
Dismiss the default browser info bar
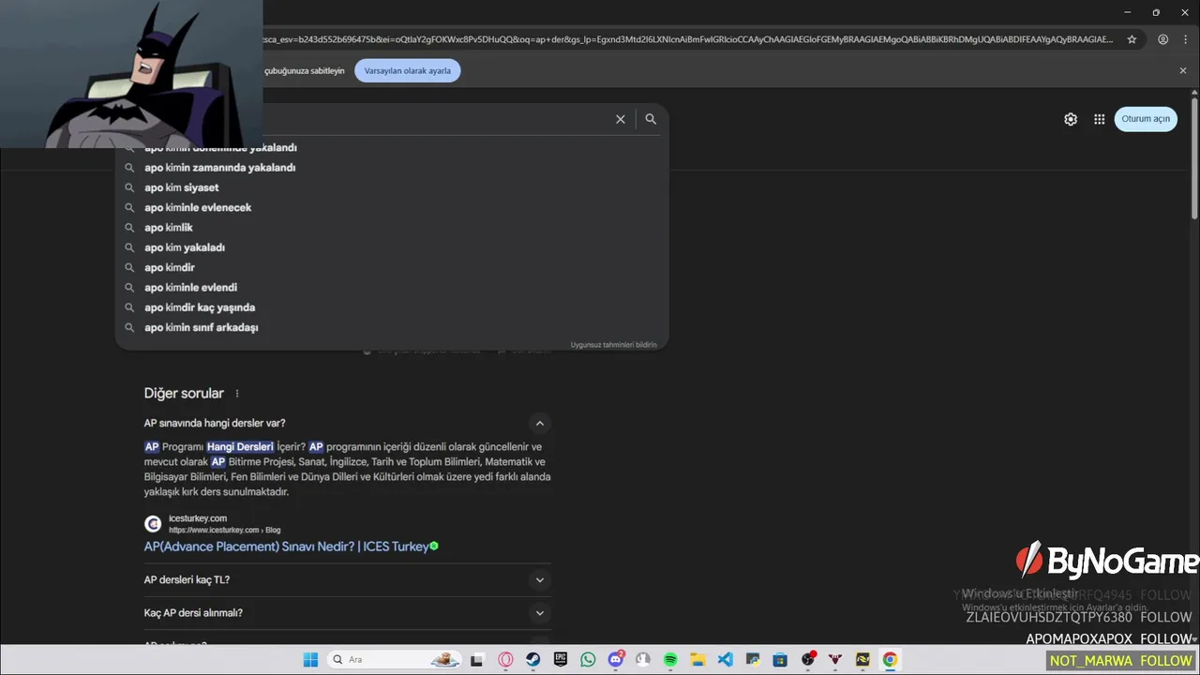pyautogui.click(x=1183, y=70)
